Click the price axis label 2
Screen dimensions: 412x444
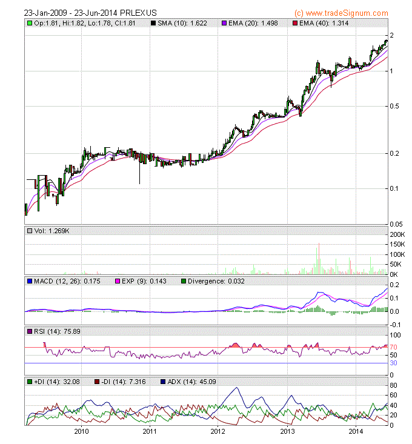(392, 35)
